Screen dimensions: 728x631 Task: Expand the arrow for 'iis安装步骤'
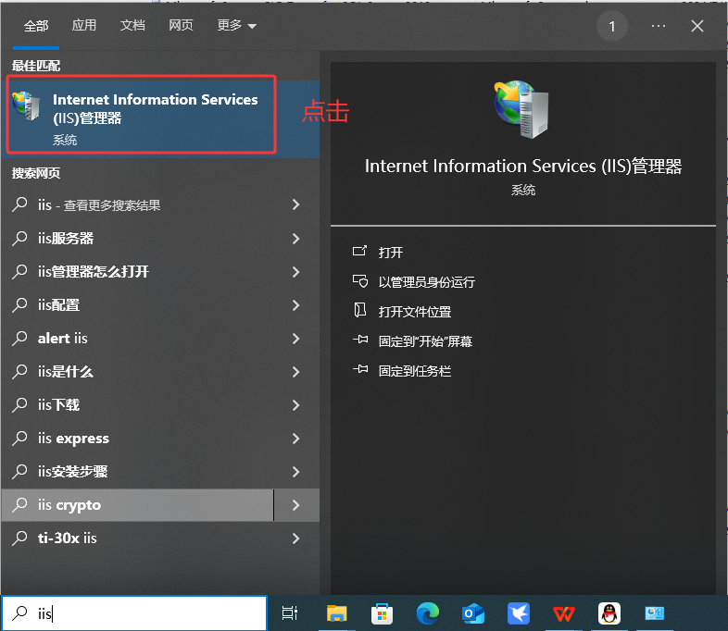[295, 472]
